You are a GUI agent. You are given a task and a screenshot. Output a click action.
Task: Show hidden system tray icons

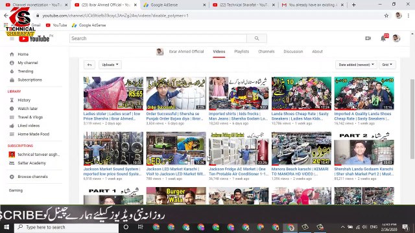point(343,227)
